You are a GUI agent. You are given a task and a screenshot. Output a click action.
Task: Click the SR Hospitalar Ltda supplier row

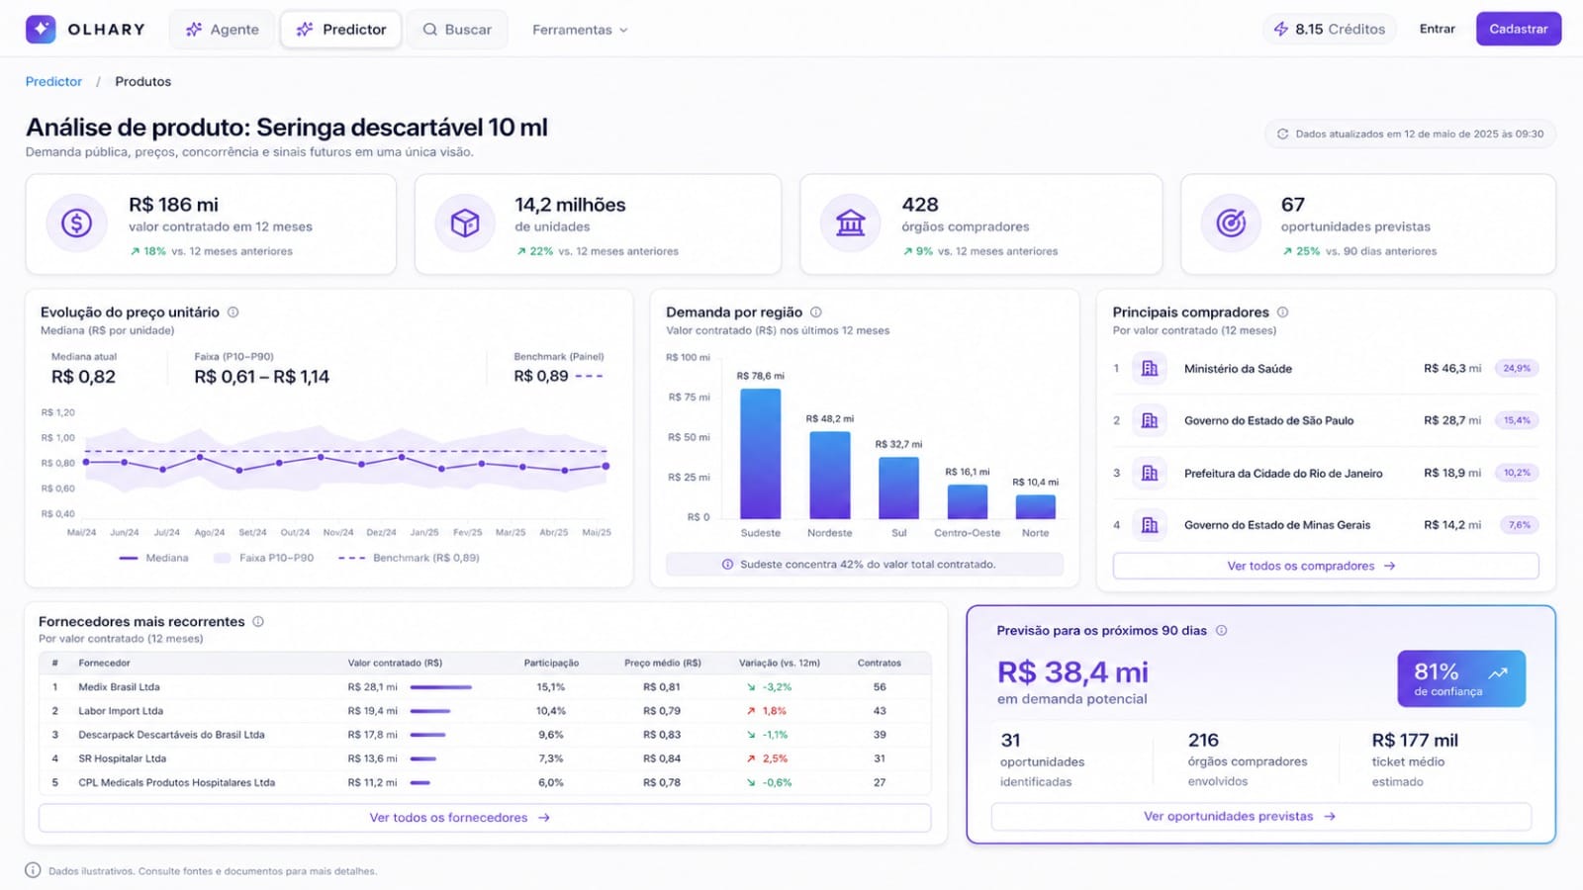[x=485, y=758]
